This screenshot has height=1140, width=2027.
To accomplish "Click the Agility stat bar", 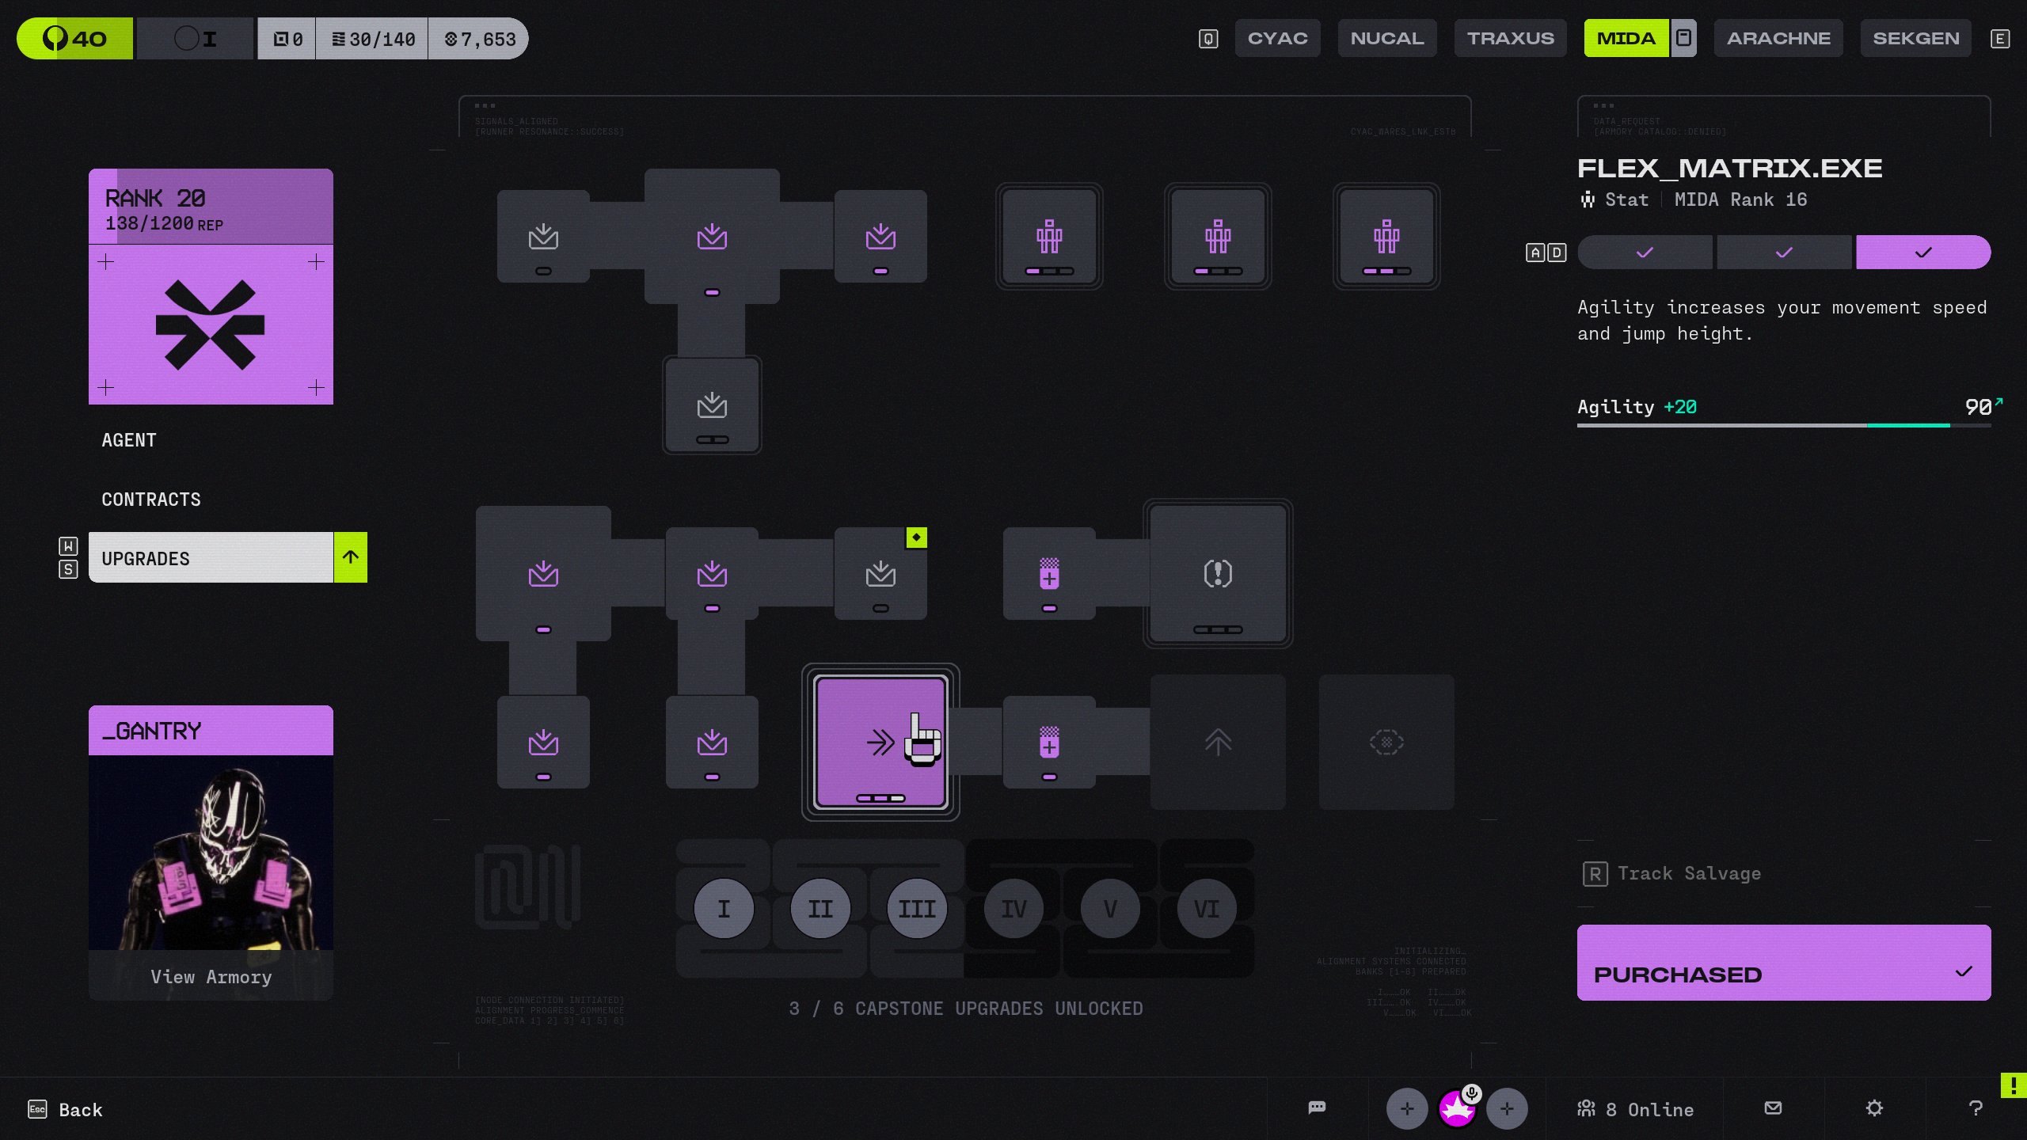I will click(1783, 424).
